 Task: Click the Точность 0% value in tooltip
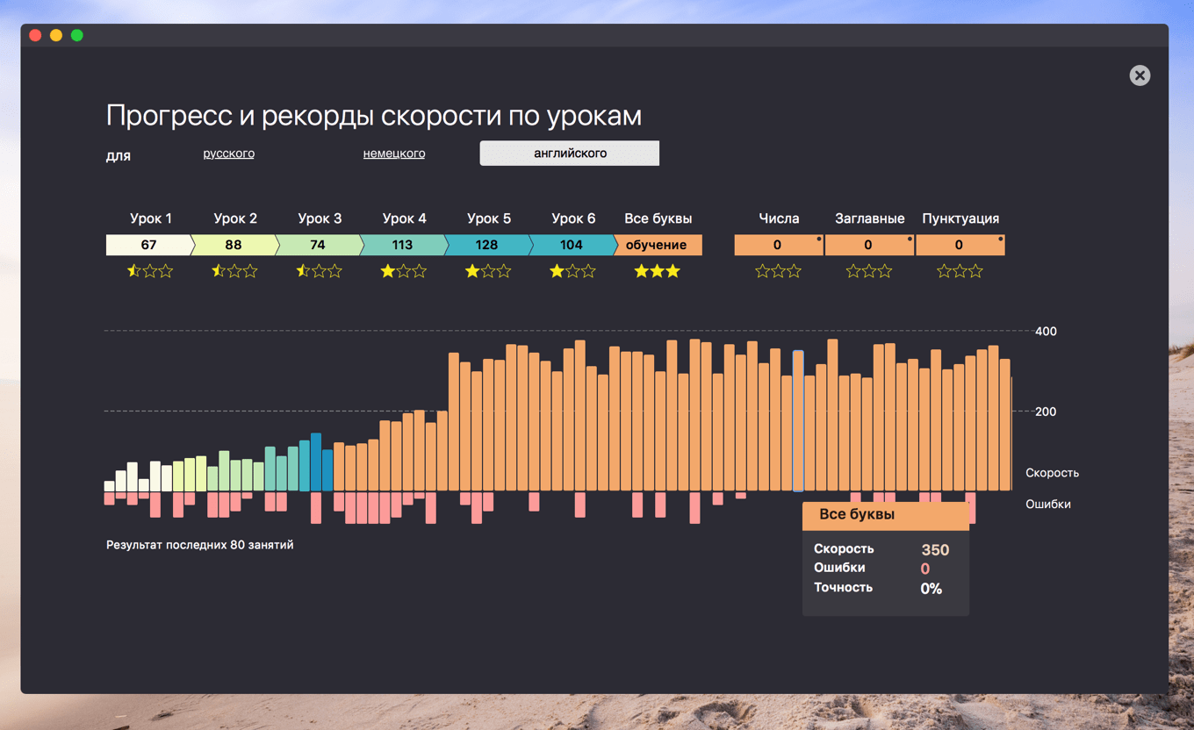coord(931,589)
